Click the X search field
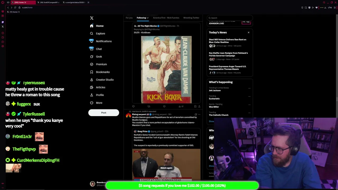The height and width of the screenshot is (190, 338). pos(230,18)
